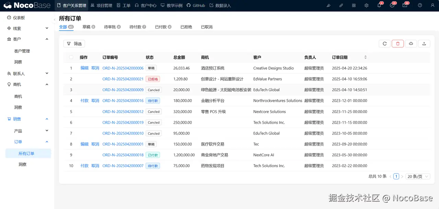439x209 pixels.
Task: Open order link ORD-N-2025042000009
Action: pyautogui.click(x=123, y=90)
